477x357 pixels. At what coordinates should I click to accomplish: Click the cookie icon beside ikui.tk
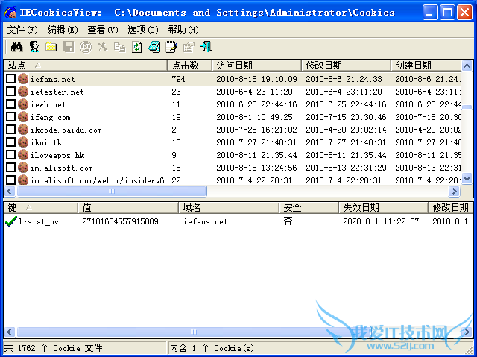pyautogui.click(x=23, y=142)
